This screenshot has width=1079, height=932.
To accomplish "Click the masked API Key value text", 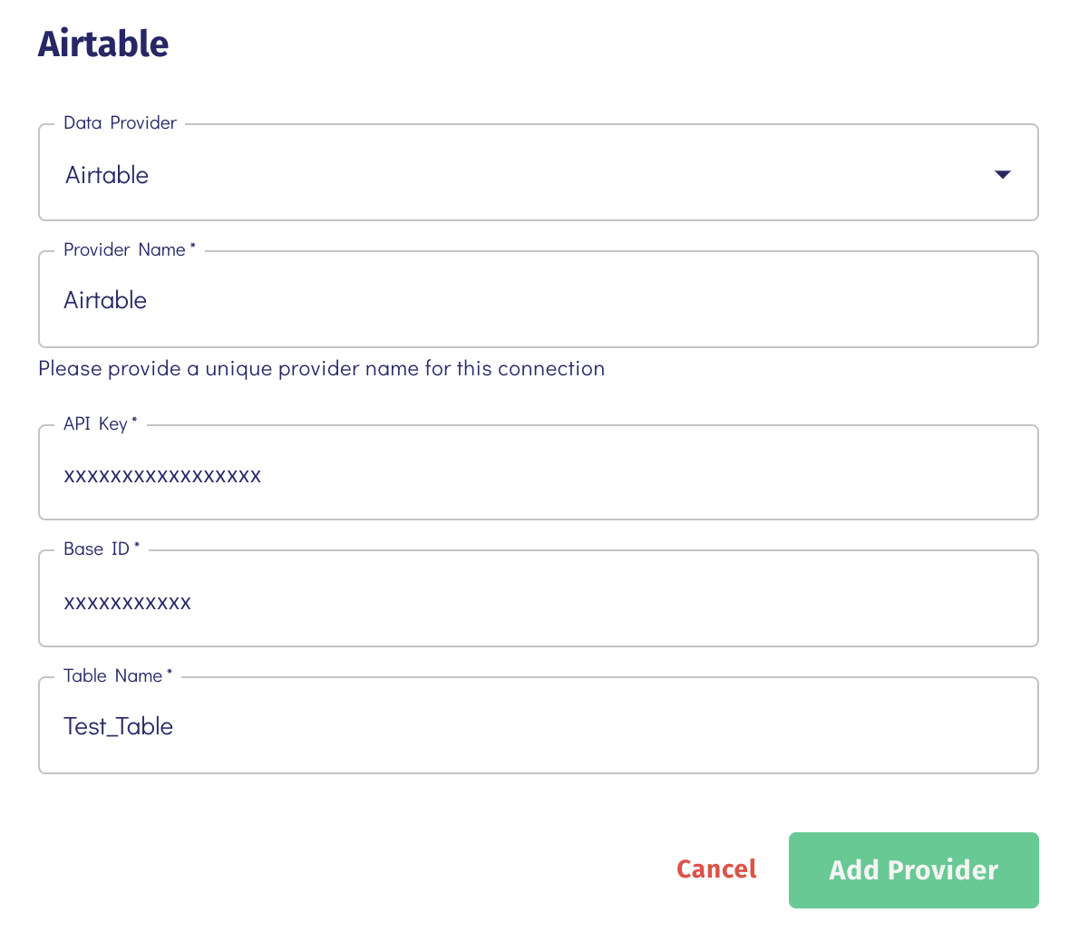I will [x=162, y=476].
